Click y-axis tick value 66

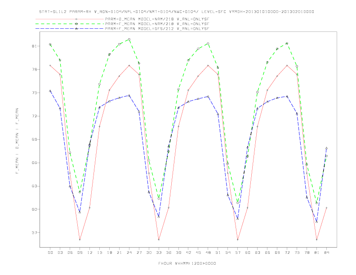coord(34,163)
